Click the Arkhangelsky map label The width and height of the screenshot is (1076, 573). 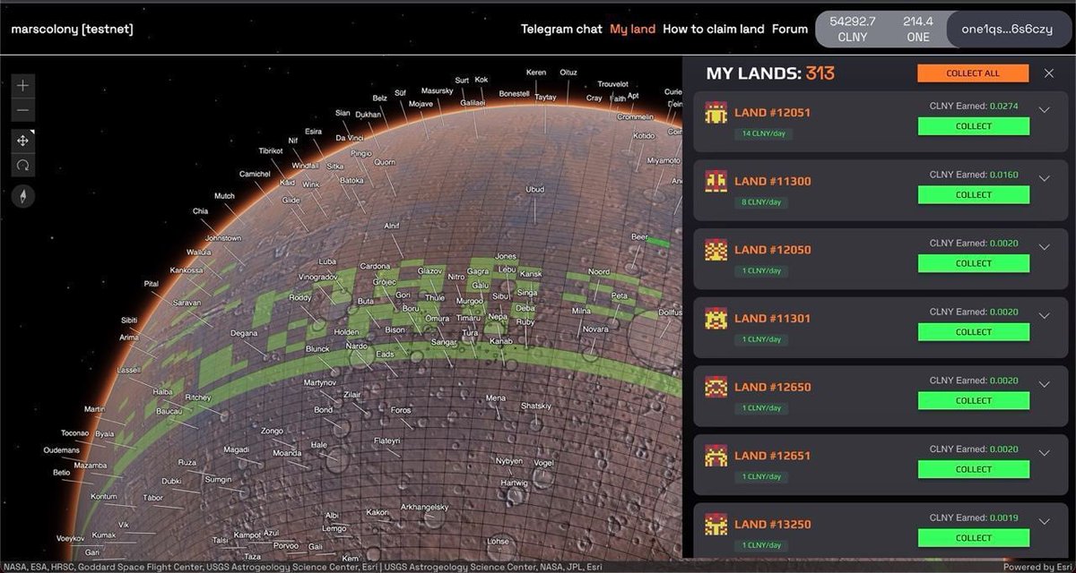(x=424, y=507)
